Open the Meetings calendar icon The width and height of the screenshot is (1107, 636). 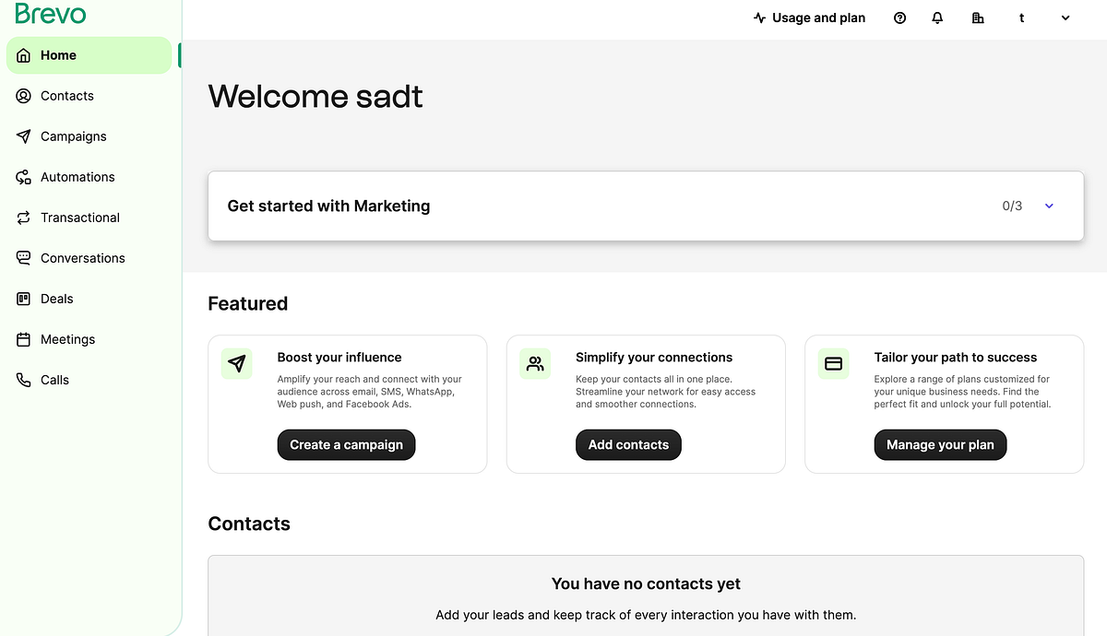[x=23, y=338]
